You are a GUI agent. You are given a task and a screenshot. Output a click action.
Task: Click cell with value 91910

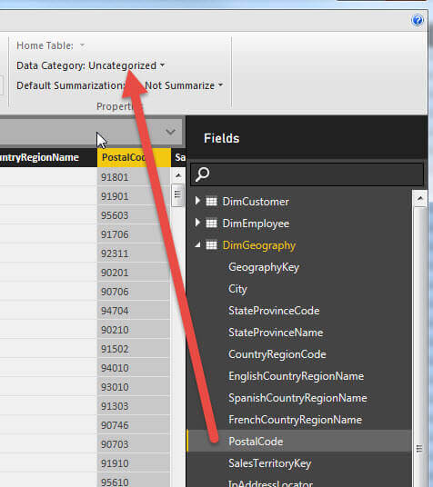coord(134,463)
